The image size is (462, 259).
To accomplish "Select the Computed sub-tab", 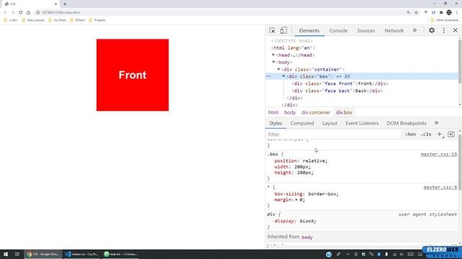I will (302, 123).
